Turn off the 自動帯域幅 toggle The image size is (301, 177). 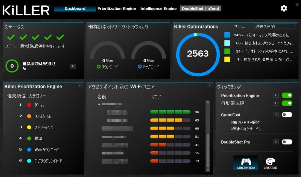coord(287,103)
